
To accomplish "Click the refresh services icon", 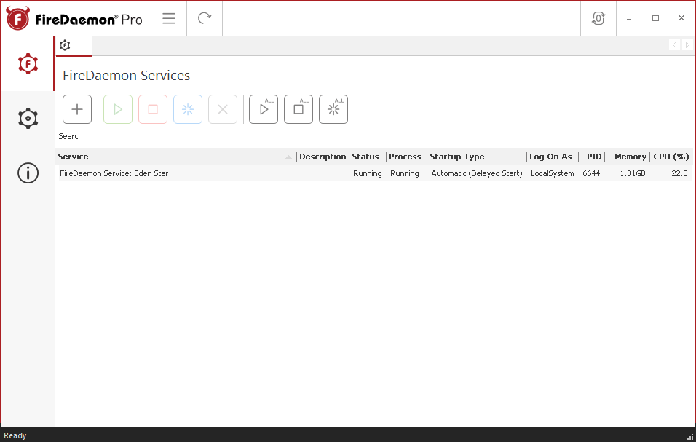I will click(204, 18).
